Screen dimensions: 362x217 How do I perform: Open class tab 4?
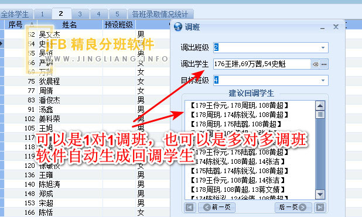99,14
